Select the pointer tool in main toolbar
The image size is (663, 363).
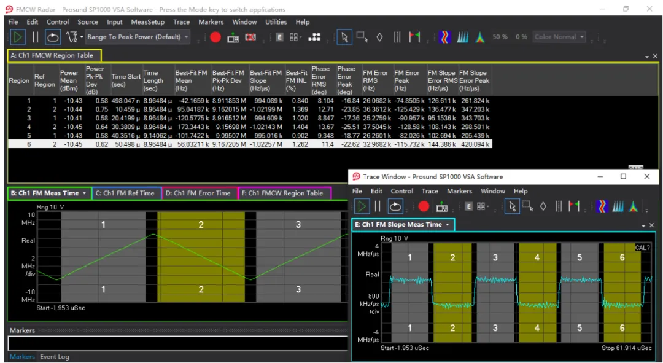click(344, 37)
